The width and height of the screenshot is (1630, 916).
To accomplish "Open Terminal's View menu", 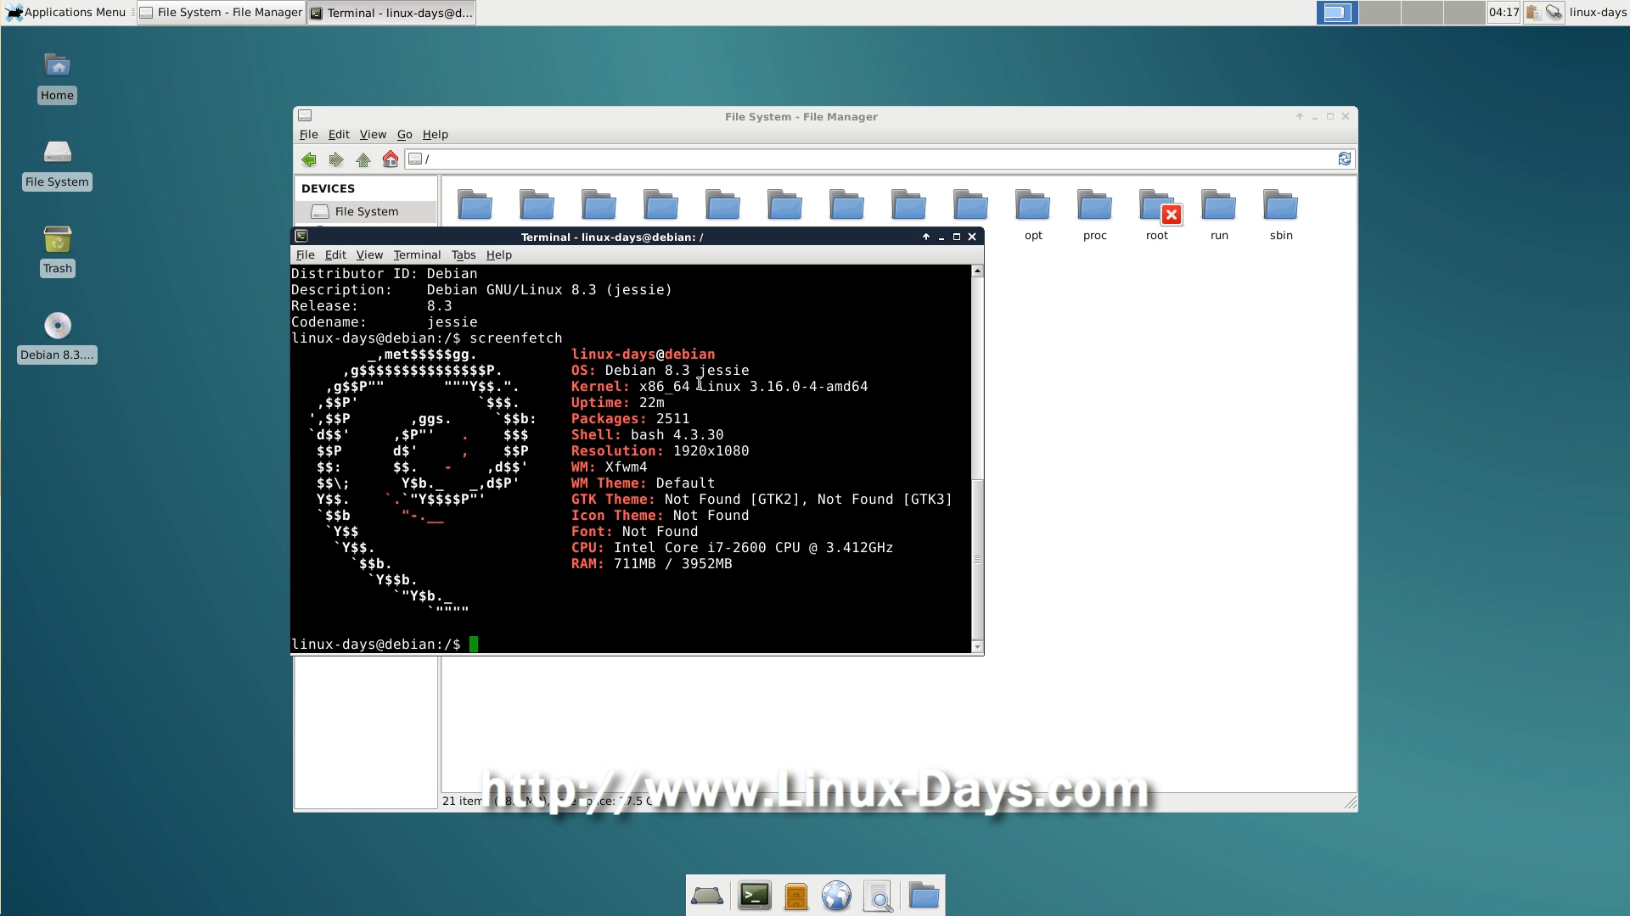I will [369, 255].
